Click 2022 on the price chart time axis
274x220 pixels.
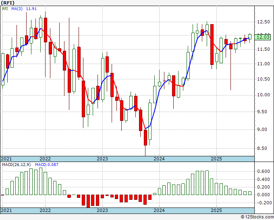(x=45, y=159)
